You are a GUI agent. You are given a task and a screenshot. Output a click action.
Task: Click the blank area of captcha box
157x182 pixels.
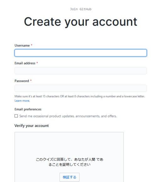click(x=69, y=145)
